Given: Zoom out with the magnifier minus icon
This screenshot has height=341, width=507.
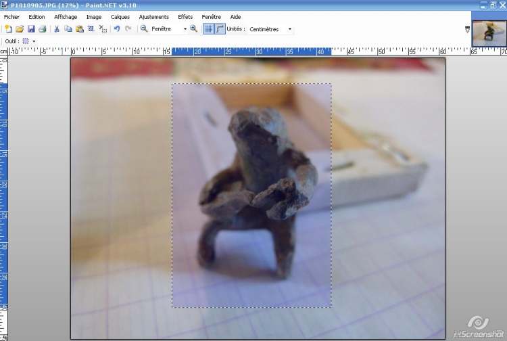Looking at the screenshot, I should point(144,29).
